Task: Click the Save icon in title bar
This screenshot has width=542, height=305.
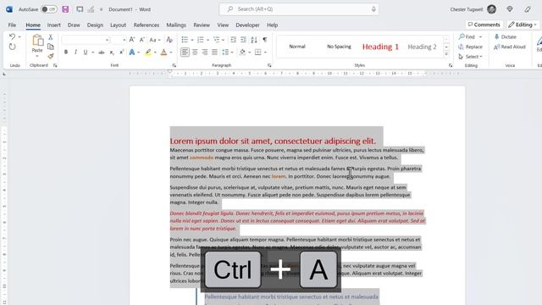Action: click(x=65, y=9)
